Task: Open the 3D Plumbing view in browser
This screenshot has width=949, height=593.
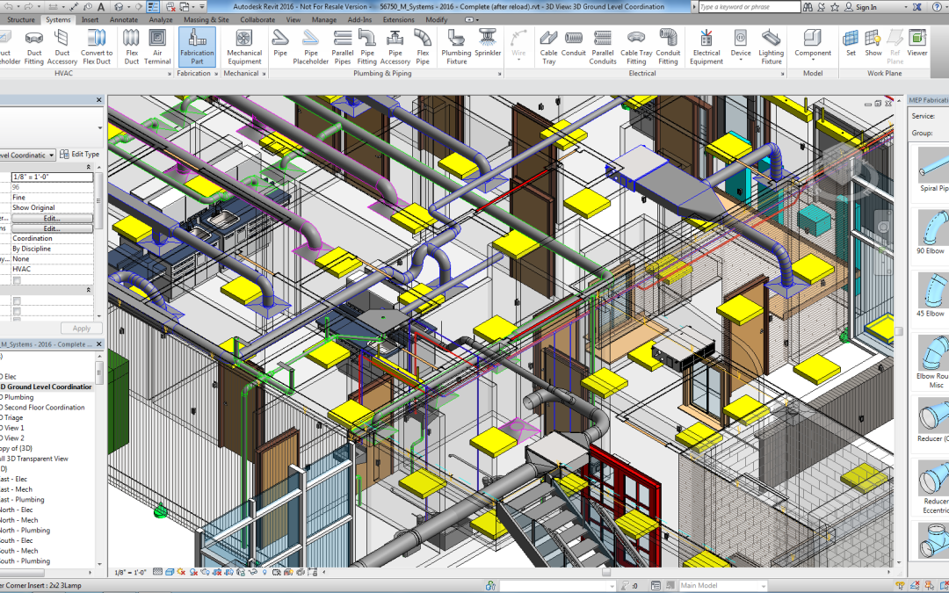Action: (x=17, y=397)
